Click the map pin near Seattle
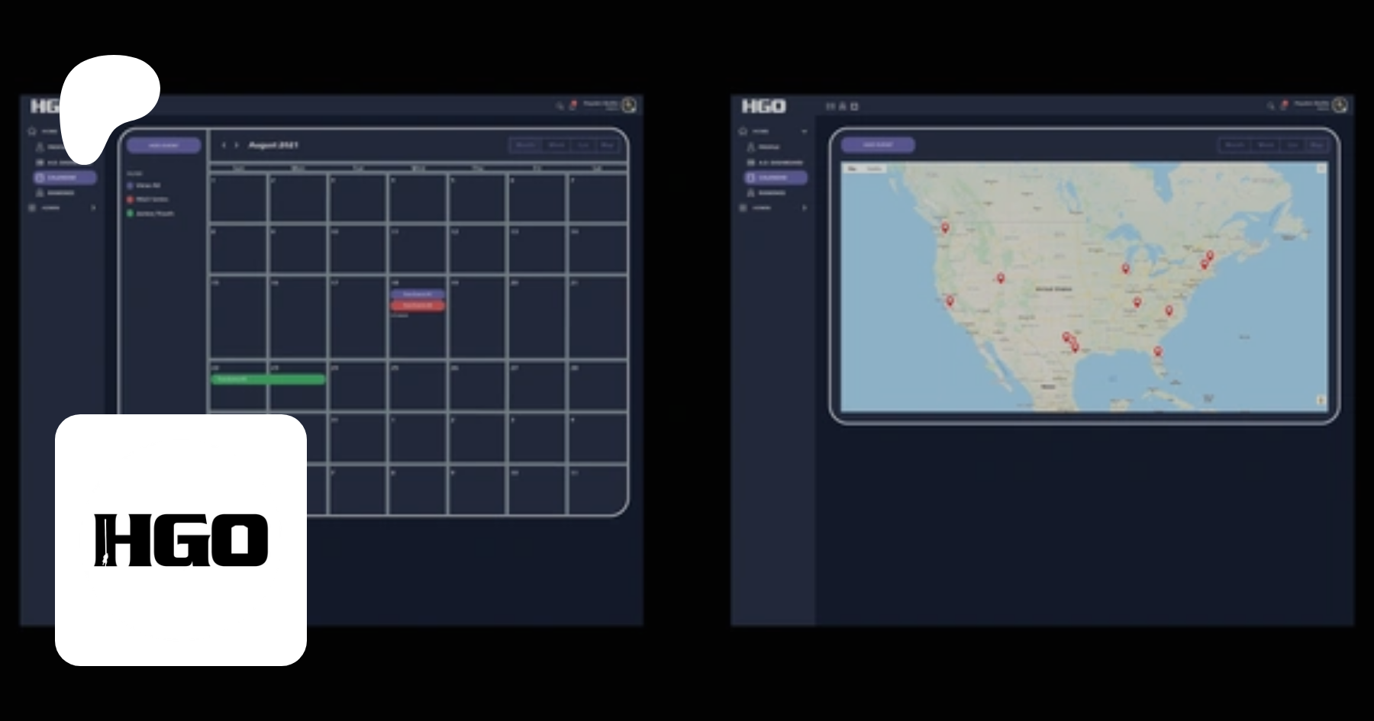The height and width of the screenshot is (721, 1374). [x=945, y=227]
